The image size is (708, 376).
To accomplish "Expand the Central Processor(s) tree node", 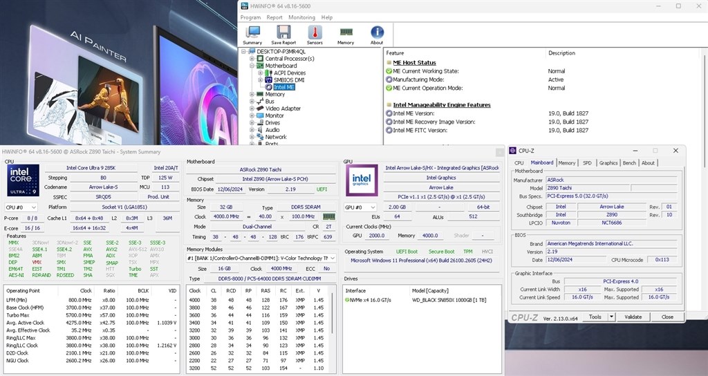I will (x=252, y=59).
